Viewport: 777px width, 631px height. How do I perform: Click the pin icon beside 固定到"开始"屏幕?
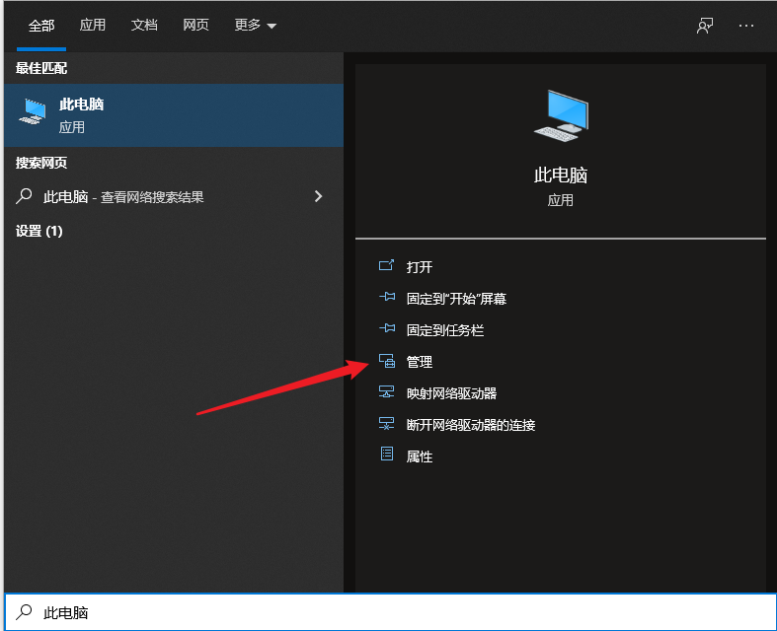[x=387, y=297]
